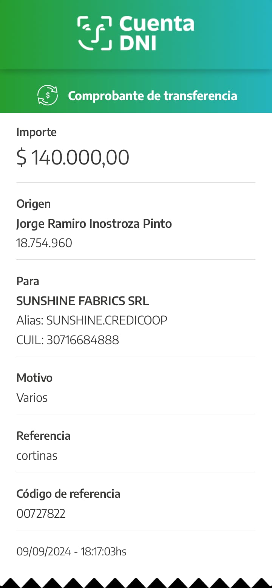Click the 09/09/2024 date and time stamp
This screenshot has height=588, width=272.
(71, 552)
